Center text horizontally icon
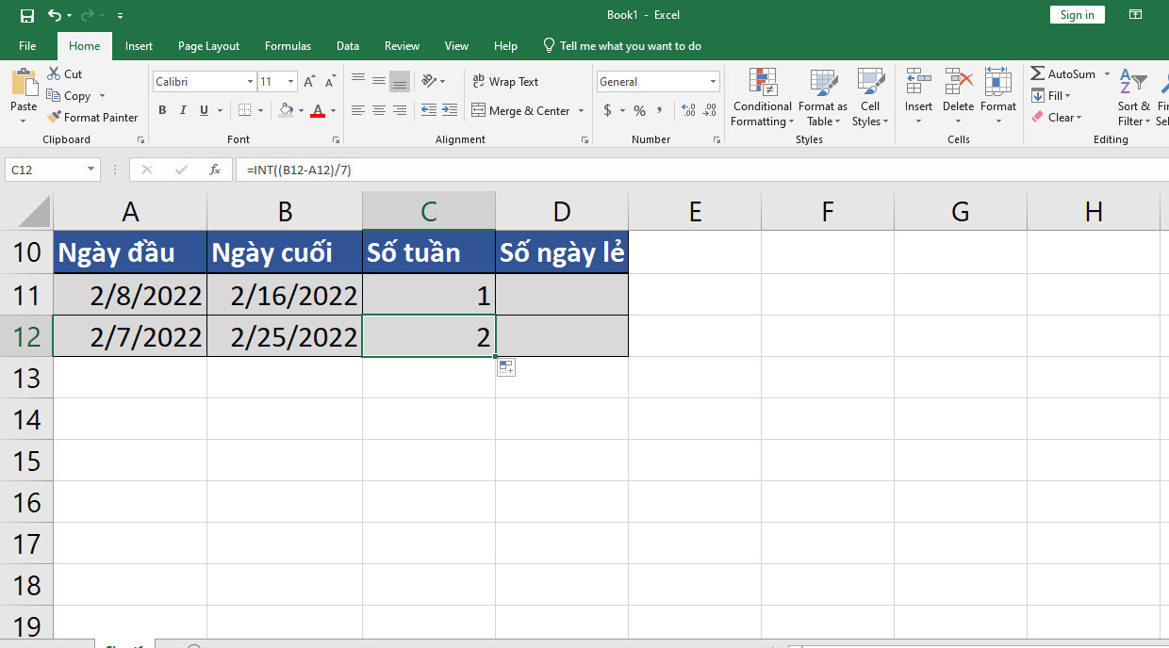The width and height of the screenshot is (1169, 648). click(378, 110)
